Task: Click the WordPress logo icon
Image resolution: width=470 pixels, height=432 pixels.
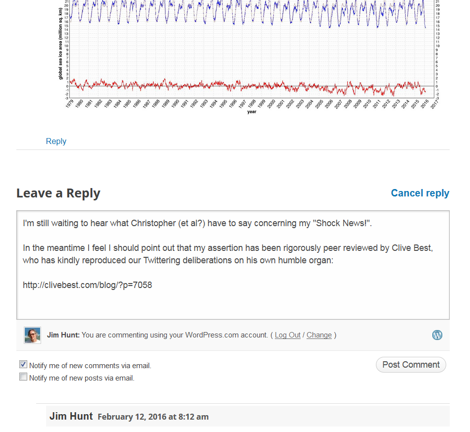Action: (x=437, y=335)
